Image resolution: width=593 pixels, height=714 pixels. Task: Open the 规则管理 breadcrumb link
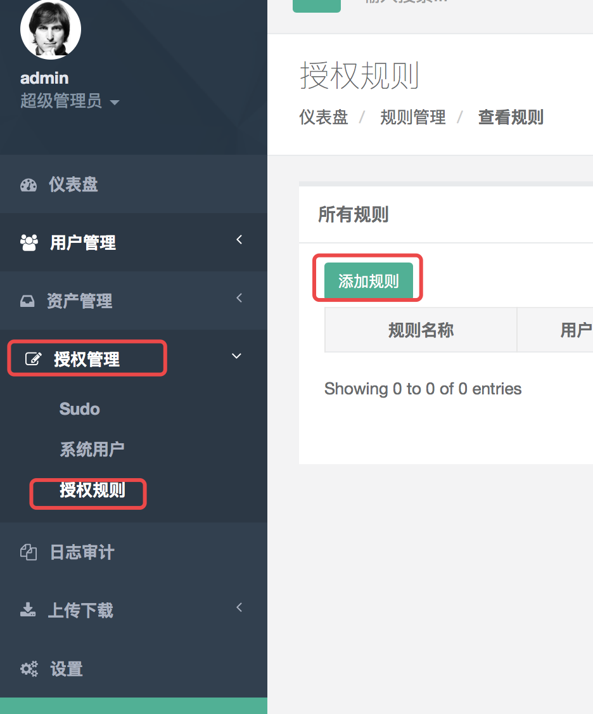coord(413,117)
